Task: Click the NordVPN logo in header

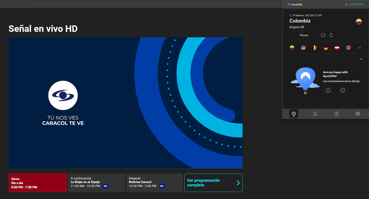Action: 295,4
